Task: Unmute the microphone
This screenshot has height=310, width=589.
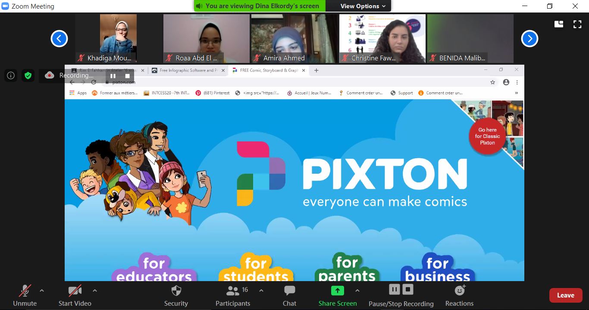Action: (x=25, y=291)
